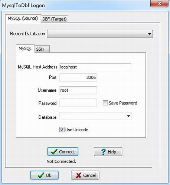Toggle the Use Unicode checkbox
170x185 pixels.
pyautogui.click(x=62, y=129)
